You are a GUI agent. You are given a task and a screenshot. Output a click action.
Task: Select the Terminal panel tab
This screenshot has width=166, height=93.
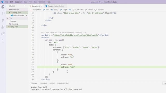point(34,83)
